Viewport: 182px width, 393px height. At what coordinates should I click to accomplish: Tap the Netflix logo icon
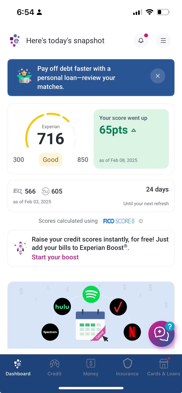(132, 332)
